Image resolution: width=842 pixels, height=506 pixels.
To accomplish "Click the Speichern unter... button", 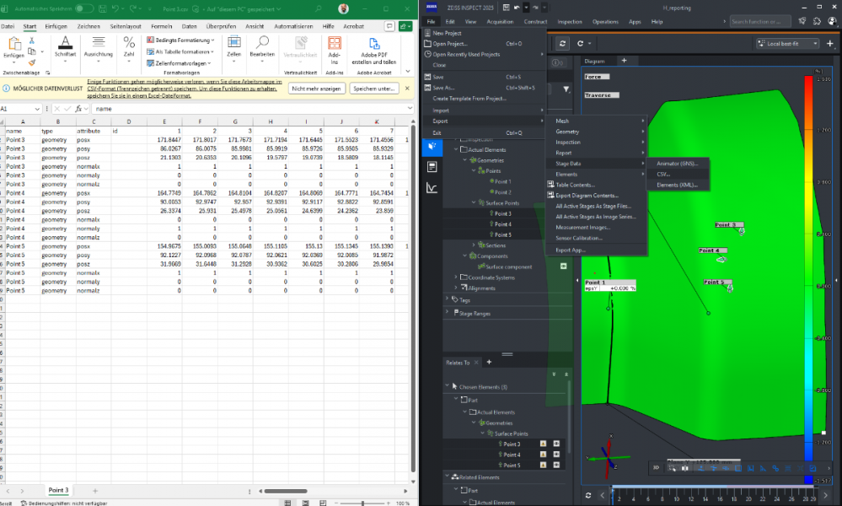I will (374, 89).
